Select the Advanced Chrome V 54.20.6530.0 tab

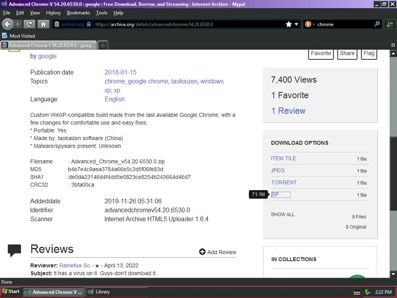point(48,45)
